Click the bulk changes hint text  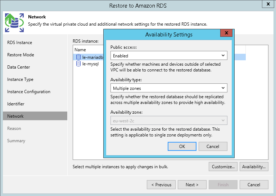point(121,167)
